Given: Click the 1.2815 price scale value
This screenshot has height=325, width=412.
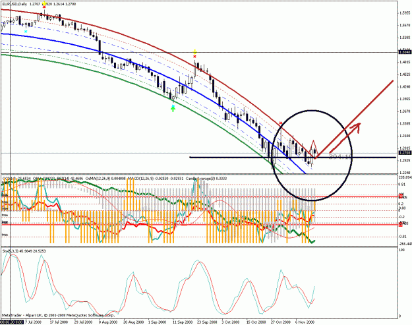Looking at the screenshot, I should (405, 148).
